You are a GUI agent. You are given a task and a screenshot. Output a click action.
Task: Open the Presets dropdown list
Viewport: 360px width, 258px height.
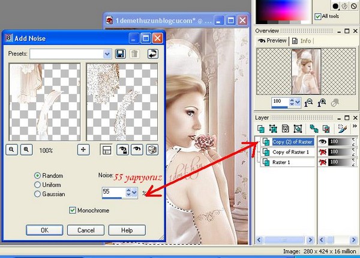pyautogui.click(x=107, y=54)
